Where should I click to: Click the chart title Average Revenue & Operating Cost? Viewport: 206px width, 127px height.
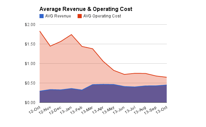tap(86, 9)
